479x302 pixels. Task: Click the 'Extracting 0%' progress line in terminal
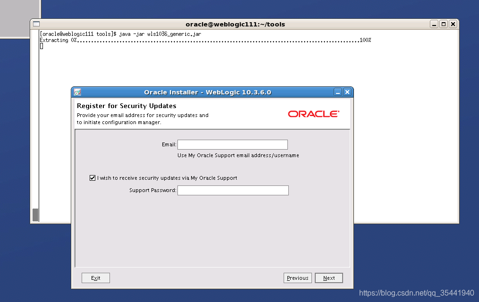[x=205, y=40]
